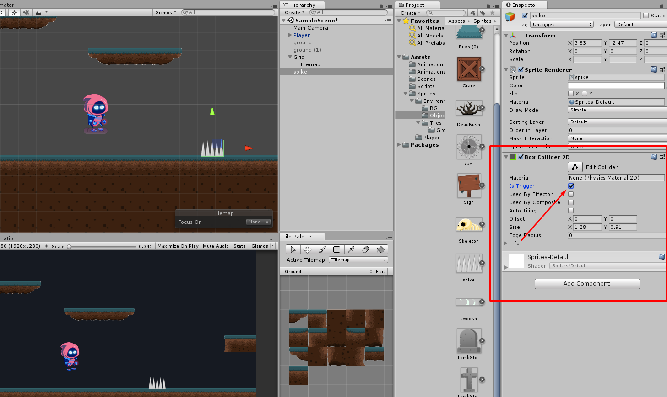The height and width of the screenshot is (397, 667).
Task: Pick the Select arrow tool in Tile Palette
Action: click(293, 249)
